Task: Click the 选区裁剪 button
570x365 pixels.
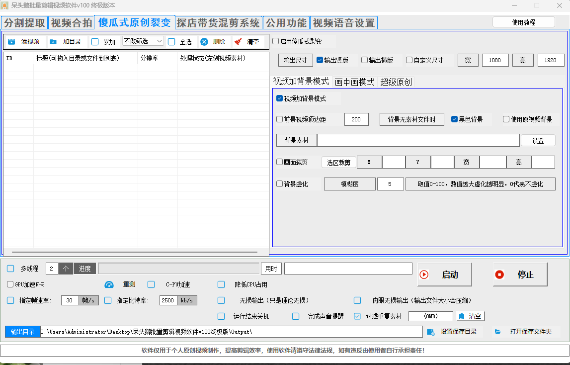Action: coord(338,163)
